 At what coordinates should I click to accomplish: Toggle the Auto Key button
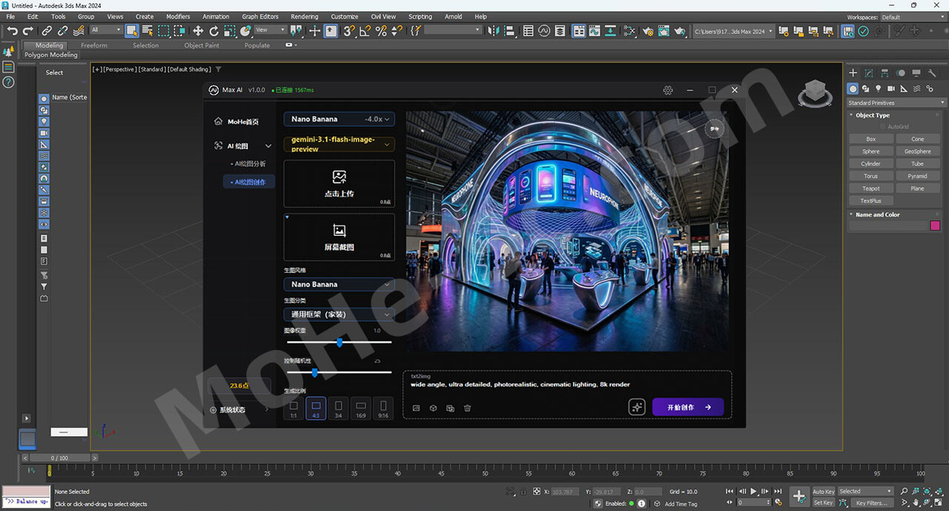coord(823,491)
